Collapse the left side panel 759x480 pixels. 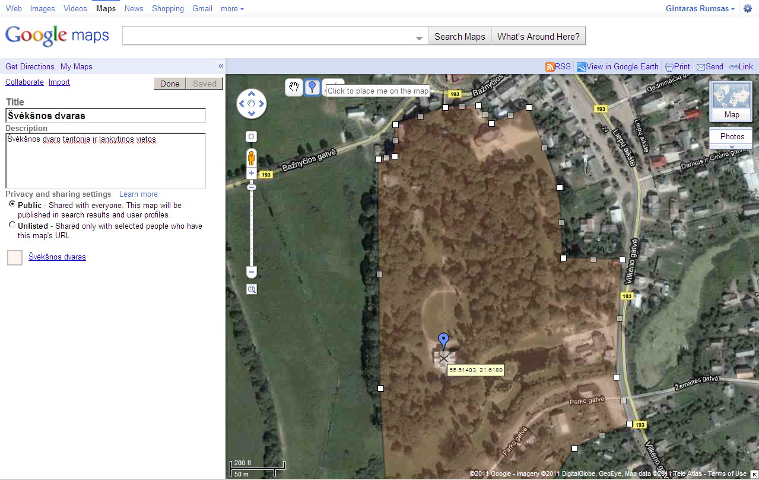(221, 66)
